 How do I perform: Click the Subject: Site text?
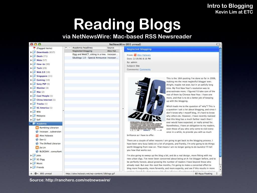133,66
